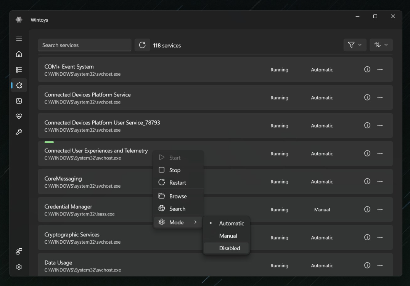Open the sort order dropdown
Screen dimensions: 410x286
pyautogui.click(x=381, y=45)
